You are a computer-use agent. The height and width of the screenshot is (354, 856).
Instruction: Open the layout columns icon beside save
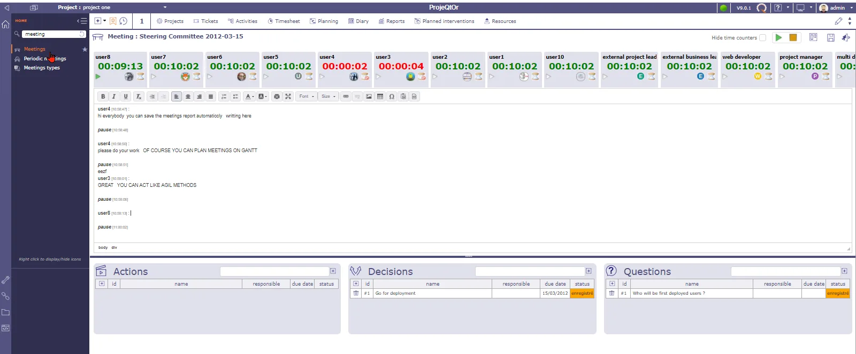[813, 37]
